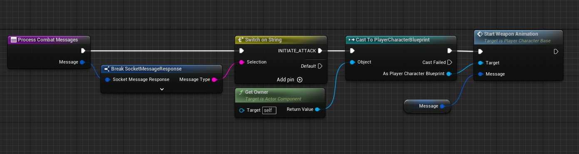Click the Break SocketMessageResponse struct icon
The height and width of the screenshot is (154, 579).
coord(107,69)
